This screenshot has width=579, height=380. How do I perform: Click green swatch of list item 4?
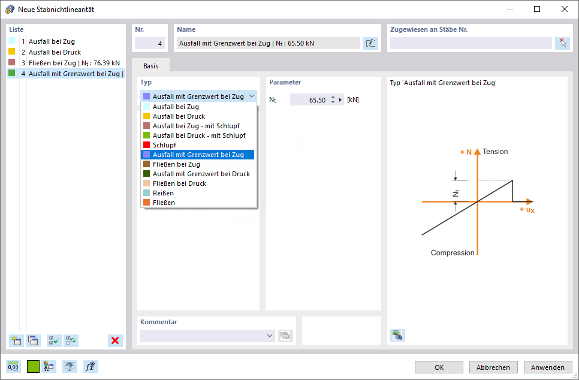(x=12, y=73)
